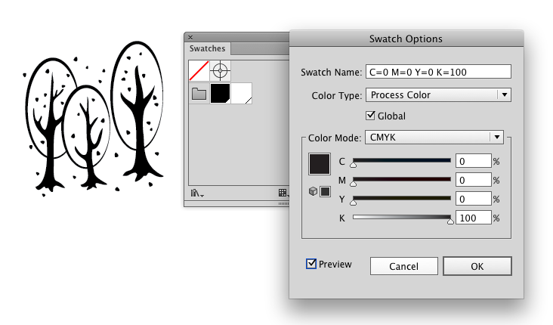553x325 pixels.
Task: Adjust the K black slider
Action: (402, 218)
